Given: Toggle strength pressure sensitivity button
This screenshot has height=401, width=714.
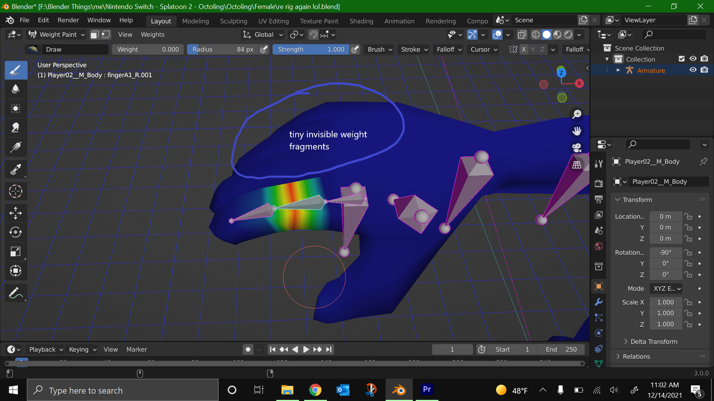Looking at the screenshot, I should pyautogui.click(x=355, y=49).
